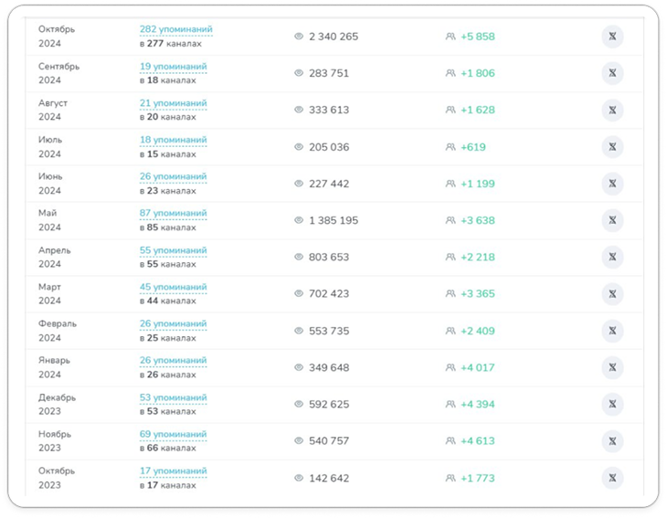Open 55 упоминаний link for Апрель 2024

point(173,250)
